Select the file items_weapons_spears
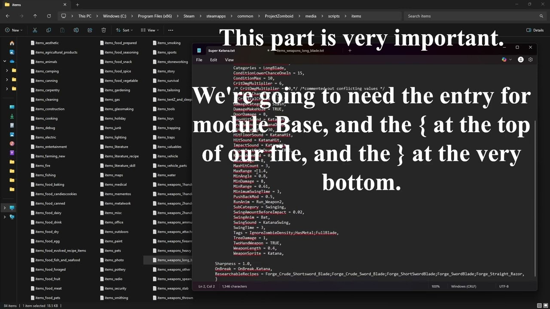Viewport: 550px width, 309px height. pos(172,279)
